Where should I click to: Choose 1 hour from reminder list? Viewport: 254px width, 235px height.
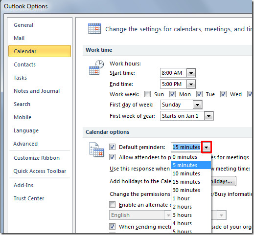coord(191,198)
